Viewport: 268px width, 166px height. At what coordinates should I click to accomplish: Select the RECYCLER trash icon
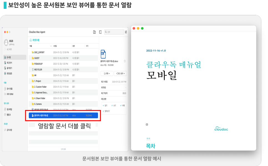(33, 70)
